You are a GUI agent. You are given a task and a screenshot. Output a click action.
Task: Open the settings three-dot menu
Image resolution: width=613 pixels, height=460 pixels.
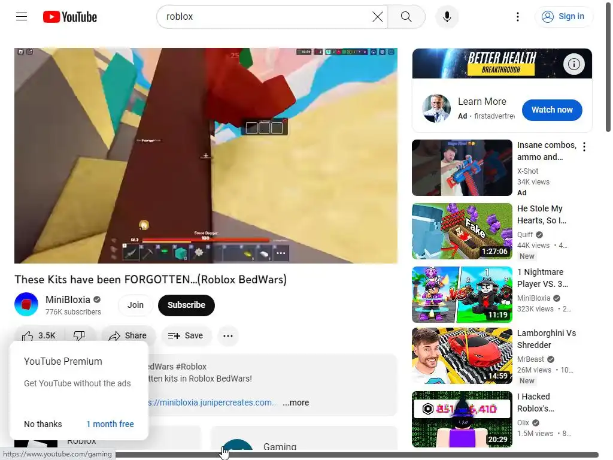click(518, 17)
